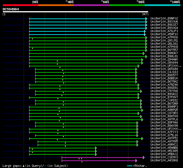Click the cyan ~100% identity legend segment
Screen dimensions: 183x168
point(163,5)
